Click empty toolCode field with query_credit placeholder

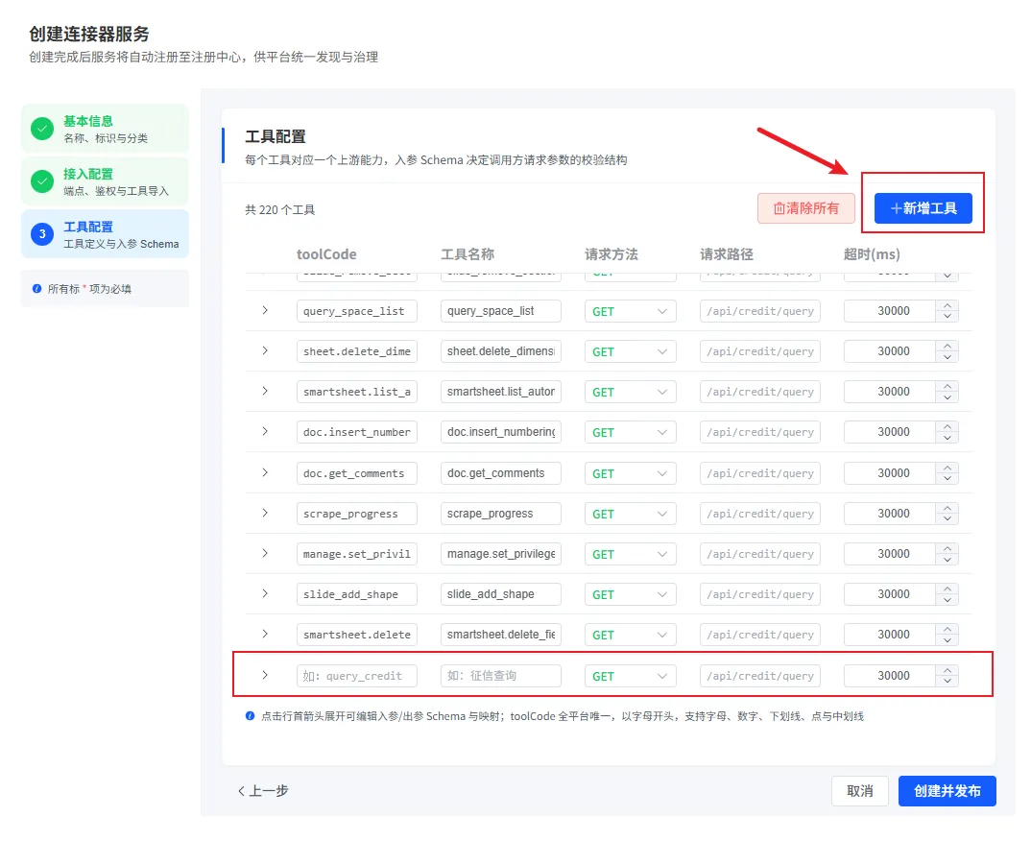coord(357,676)
